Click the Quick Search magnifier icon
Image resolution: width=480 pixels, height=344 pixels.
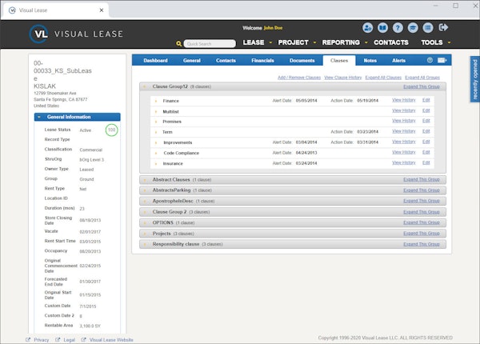pyautogui.click(x=178, y=44)
